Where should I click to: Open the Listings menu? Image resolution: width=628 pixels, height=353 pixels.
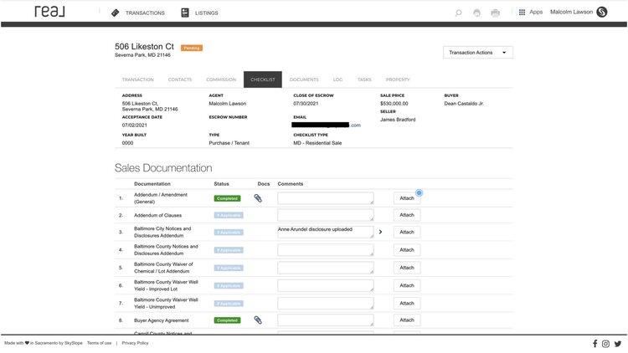[206, 13]
